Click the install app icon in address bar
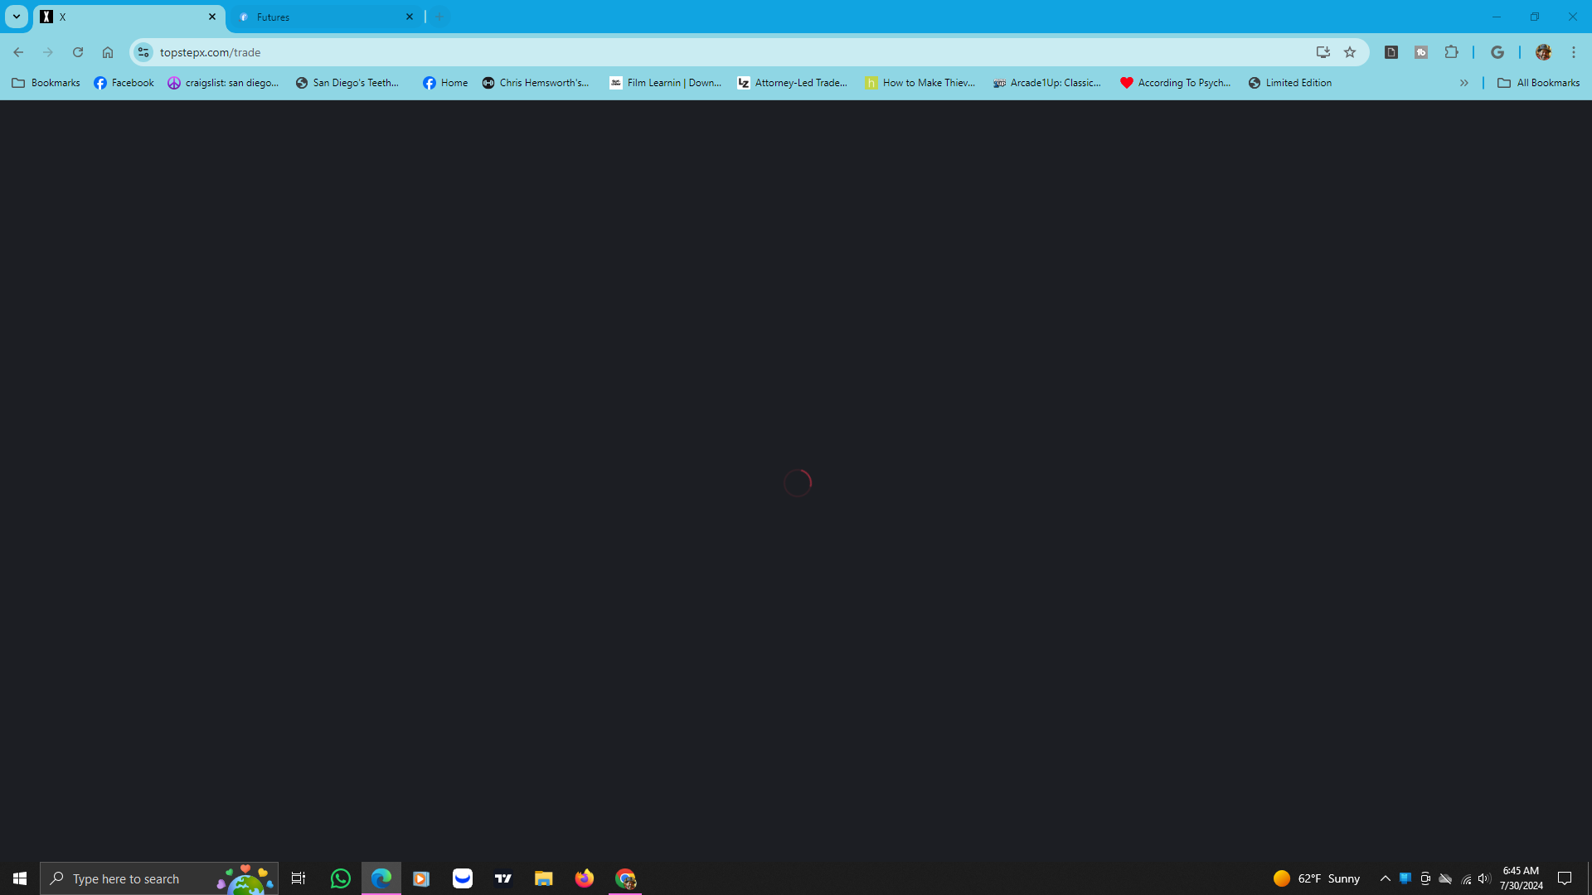This screenshot has height=895, width=1592. point(1323,52)
